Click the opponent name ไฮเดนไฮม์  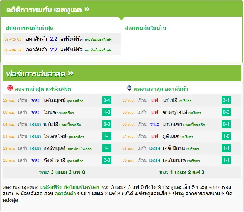pos(55,136)
